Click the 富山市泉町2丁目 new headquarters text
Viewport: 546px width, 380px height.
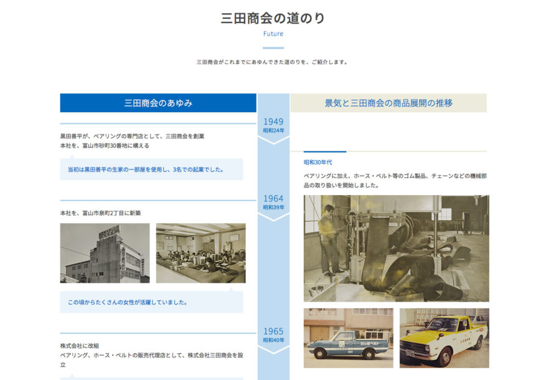click(x=100, y=213)
